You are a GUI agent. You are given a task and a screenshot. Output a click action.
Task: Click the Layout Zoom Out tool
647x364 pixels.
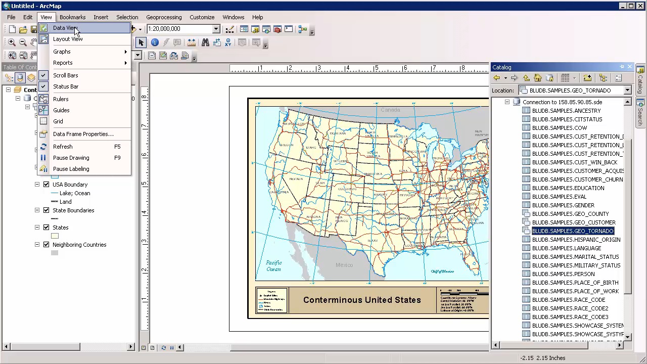coord(23,56)
